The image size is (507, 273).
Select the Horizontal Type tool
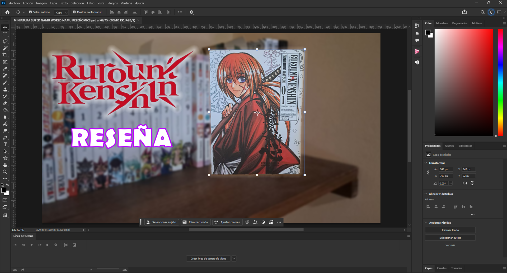(x=5, y=144)
